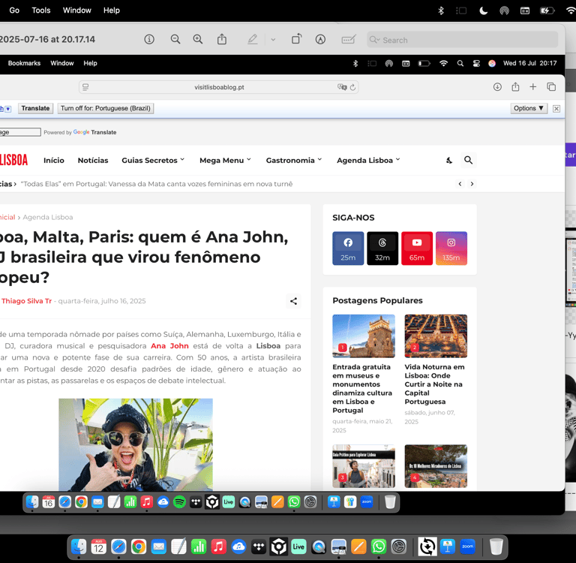Click the sync download arrows icon in bottom Dock
This screenshot has width=576, height=563.
click(427, 546)
